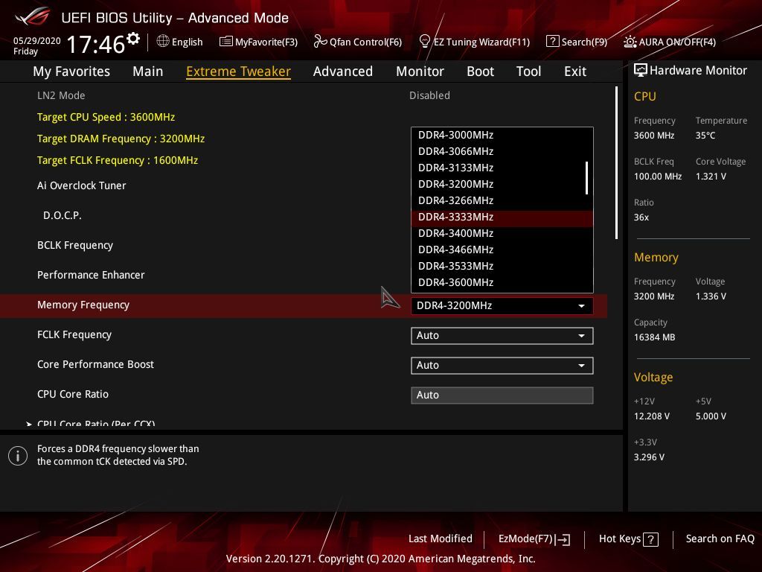The height and width of the screenshot is (572, 762).
Task: Click the Hot Keys question mark icon
Action: (x=650, y=539)
